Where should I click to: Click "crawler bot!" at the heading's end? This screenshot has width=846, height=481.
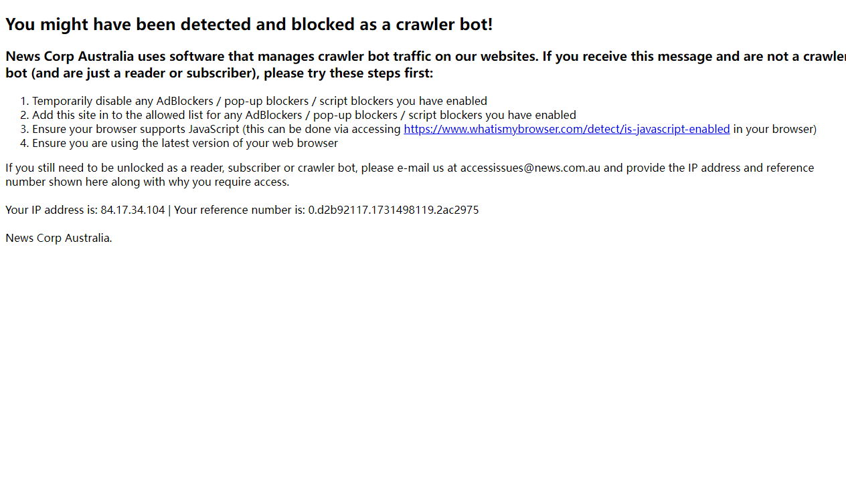tap(444, 25)
